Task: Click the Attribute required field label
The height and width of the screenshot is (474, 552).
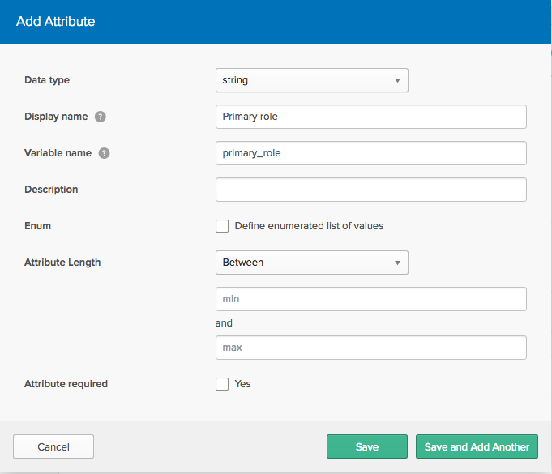Action: click(66, 384)
